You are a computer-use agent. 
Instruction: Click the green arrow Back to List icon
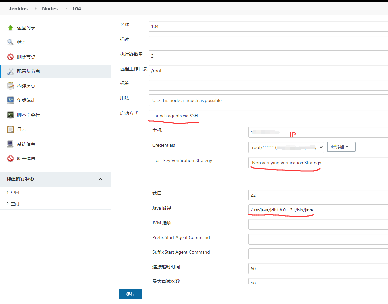coord(10,28)
